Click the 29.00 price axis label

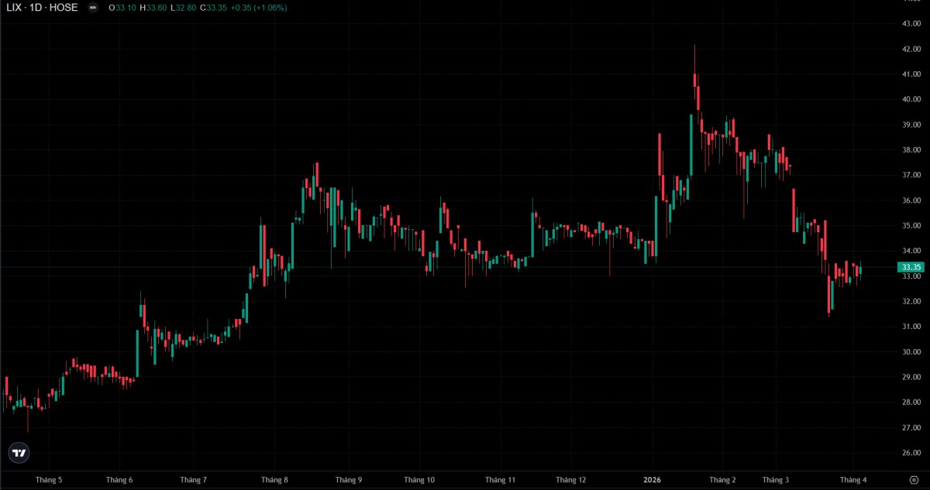coord(911,377)
